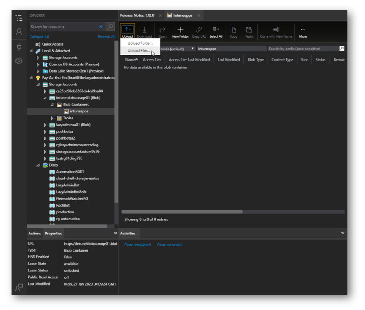
Task: Click the blob list horizontal scrollbar
Action: (x=182, y=212)
